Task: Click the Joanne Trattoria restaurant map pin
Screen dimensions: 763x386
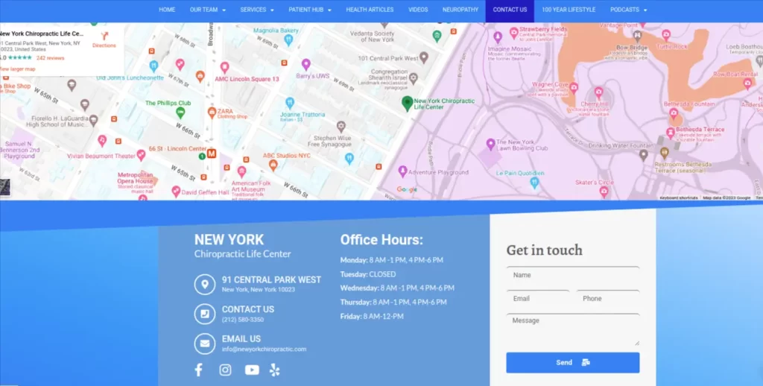Action: coord(290,103)
